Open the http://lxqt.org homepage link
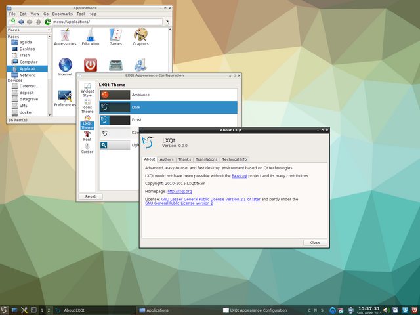 [x=180, y=191]
